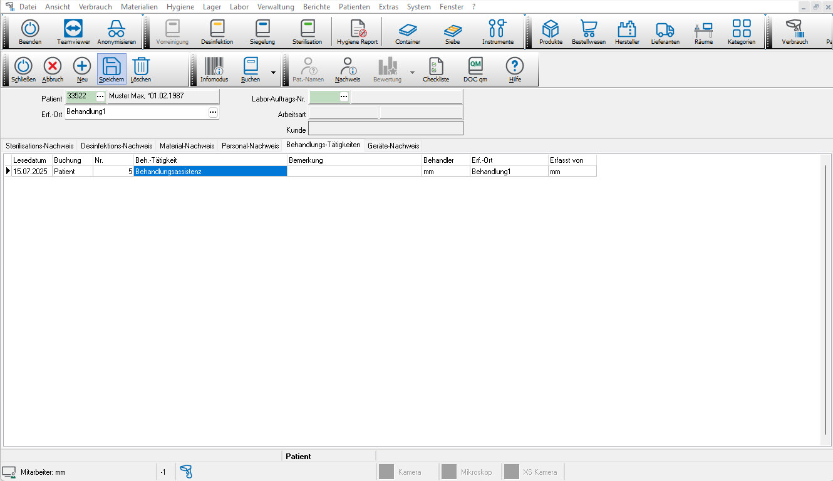Click the Abbruch button
833x481 pixels.
click(53, 69)
